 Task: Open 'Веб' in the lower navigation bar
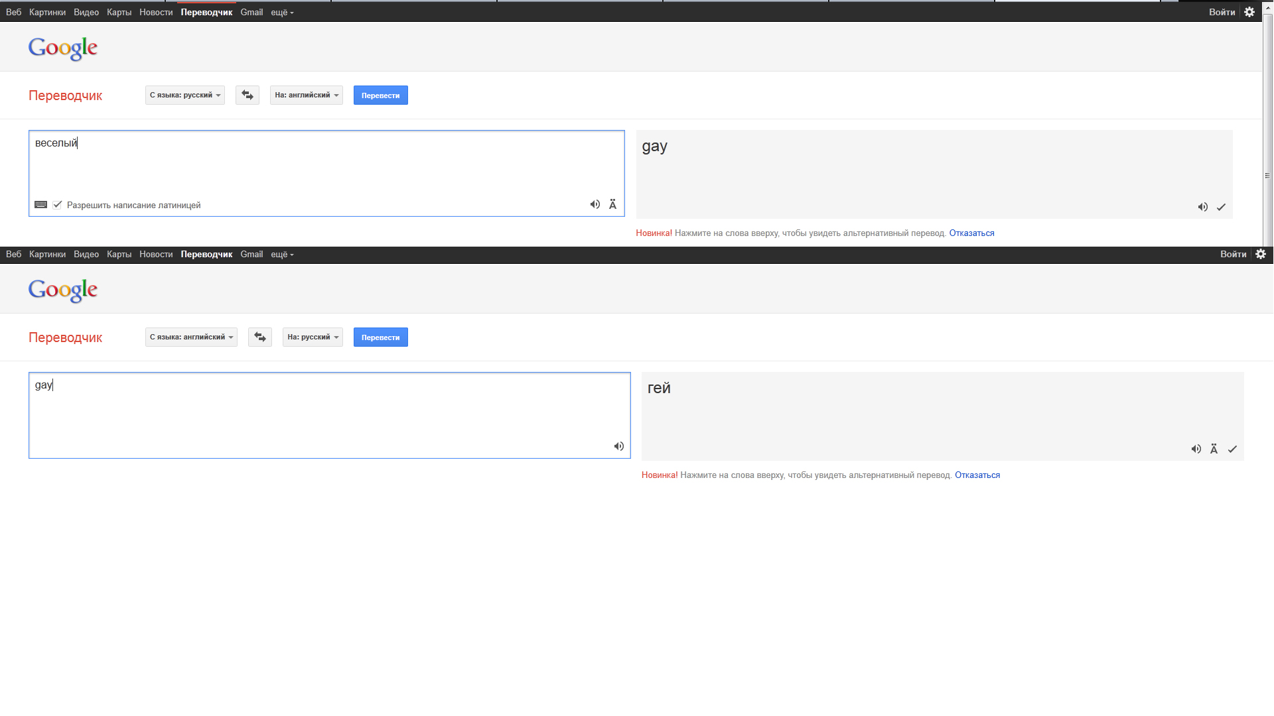[x=13, y=255]
